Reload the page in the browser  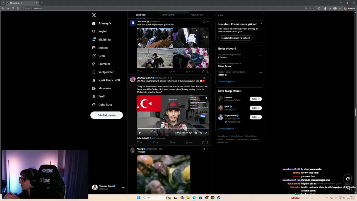coord(13,8)
